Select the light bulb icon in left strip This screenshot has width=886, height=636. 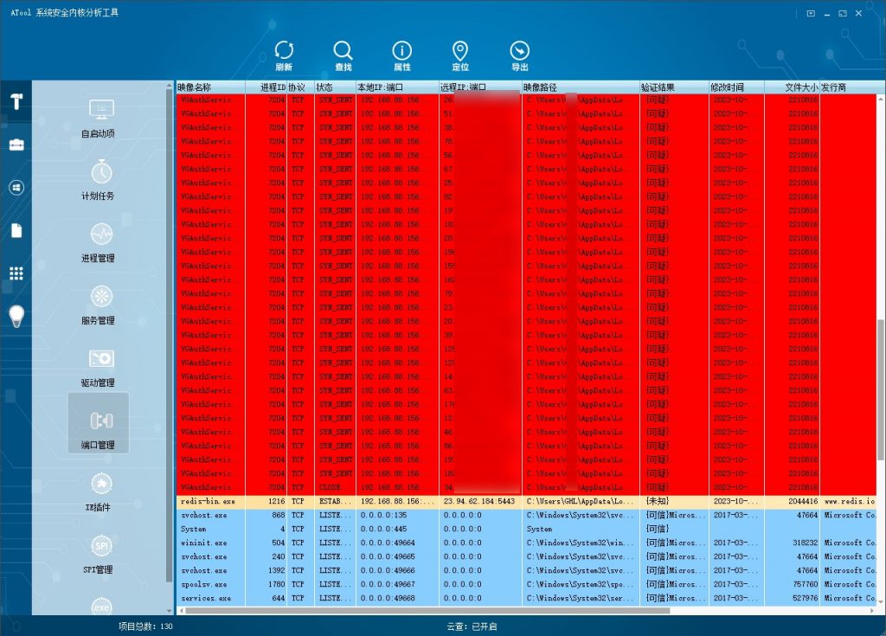click(16, 316)
